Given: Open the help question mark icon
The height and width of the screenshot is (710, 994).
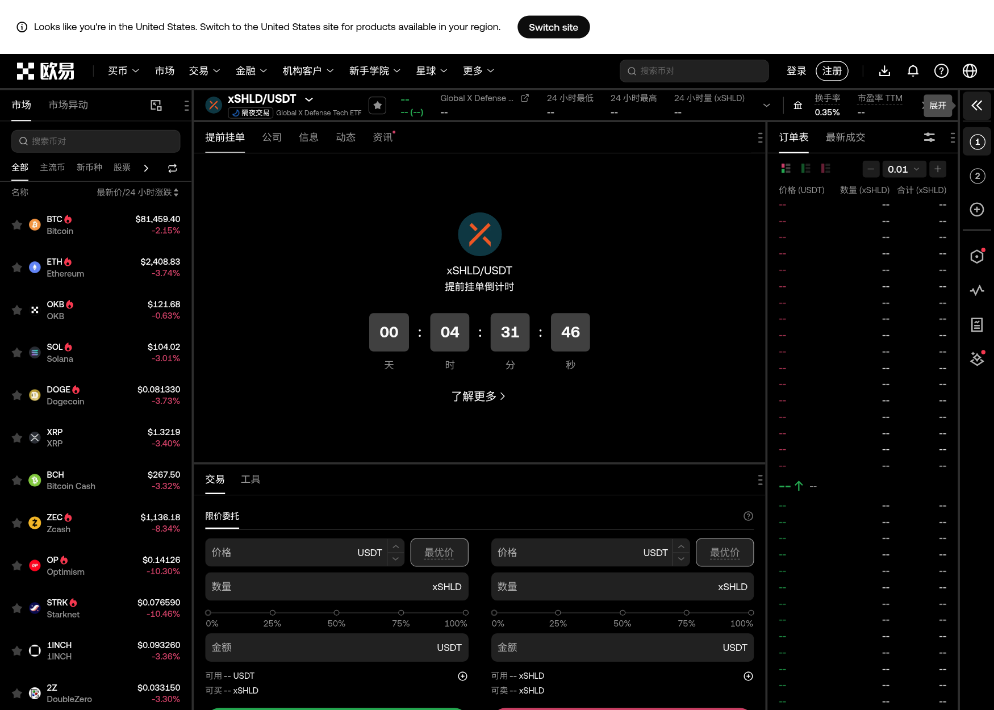Looking at the screenshot, I should coord(941,71).
